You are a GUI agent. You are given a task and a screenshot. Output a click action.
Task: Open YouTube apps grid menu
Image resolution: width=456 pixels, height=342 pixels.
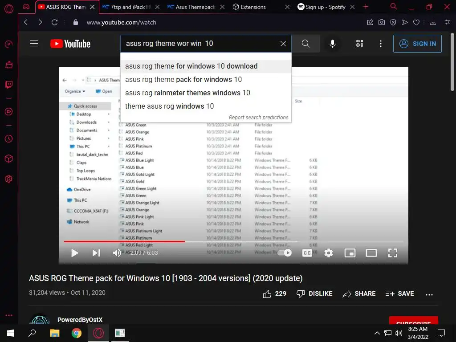(x=359, y=44)
